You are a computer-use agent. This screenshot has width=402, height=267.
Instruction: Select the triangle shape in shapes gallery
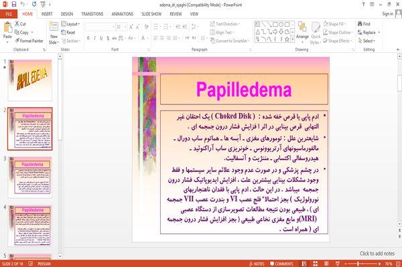[x=258, y=31]
